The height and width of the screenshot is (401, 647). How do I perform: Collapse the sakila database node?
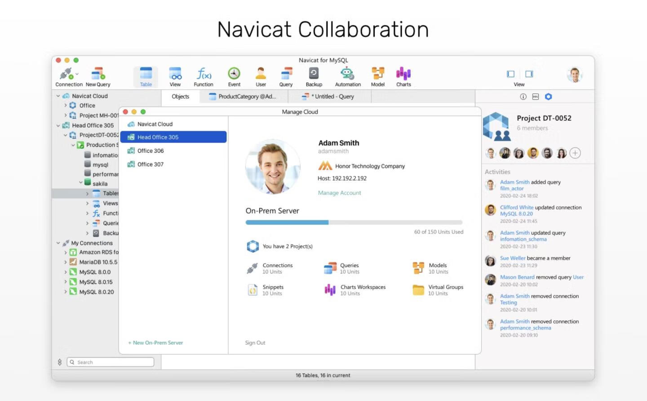coord(81,183)
